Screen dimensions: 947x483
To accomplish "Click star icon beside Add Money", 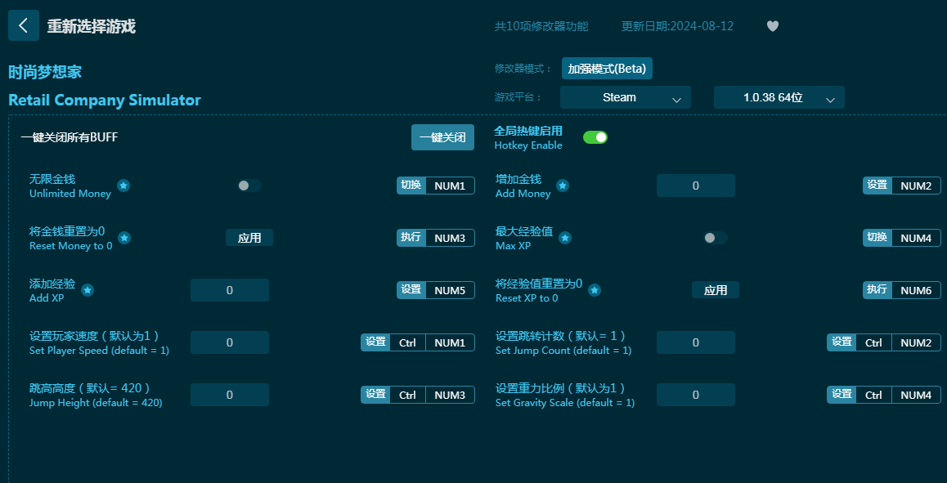I will pos(563,186).
